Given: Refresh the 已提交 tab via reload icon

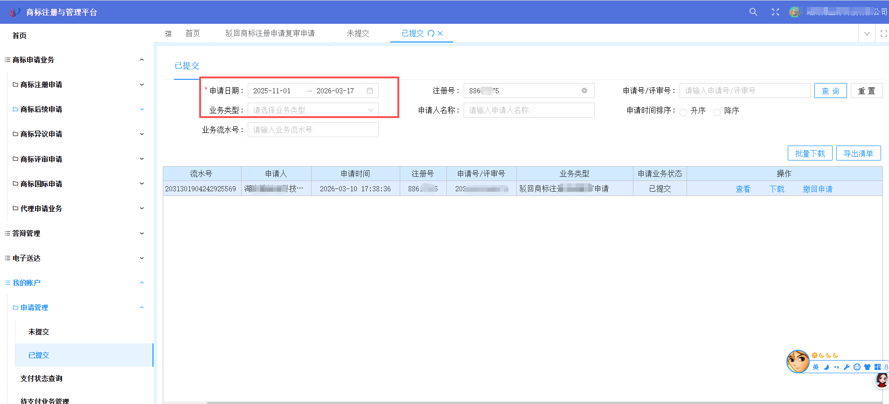Looking at the screenshot, I should tap(431, 34).
